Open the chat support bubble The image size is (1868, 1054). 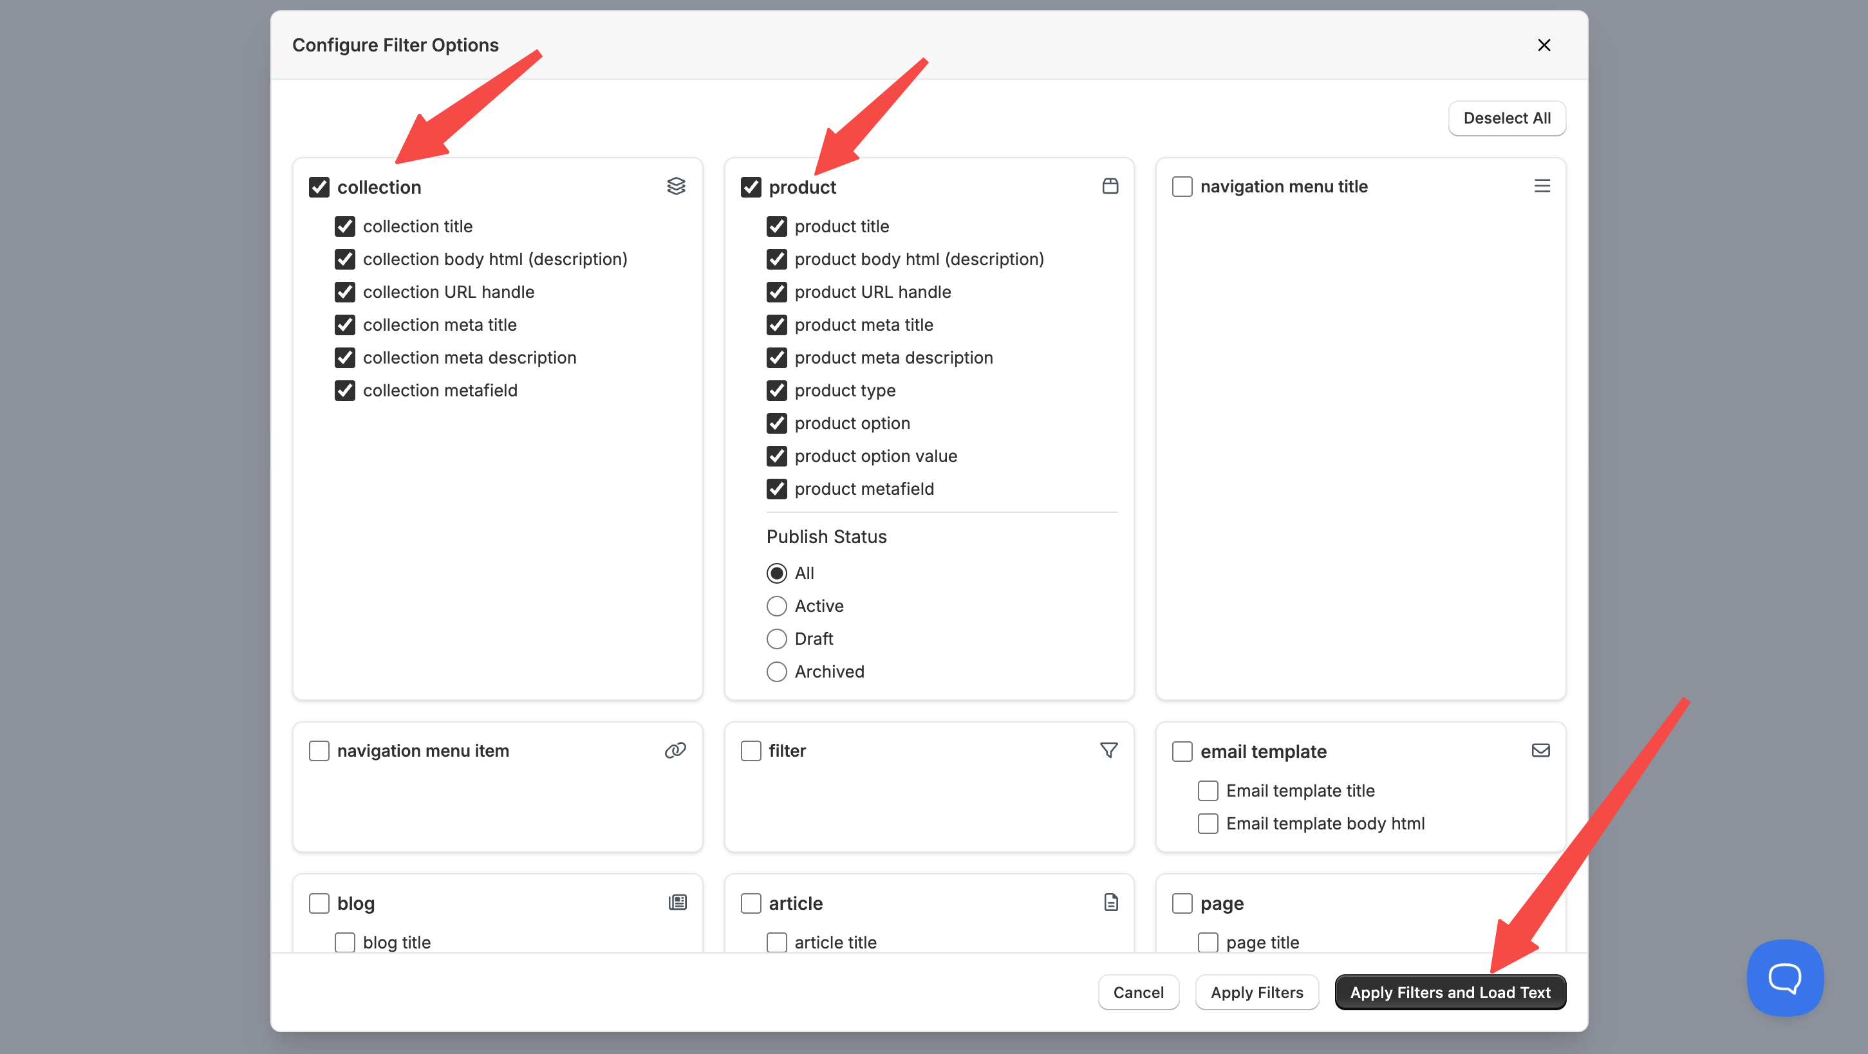[x=1784, y=978]
